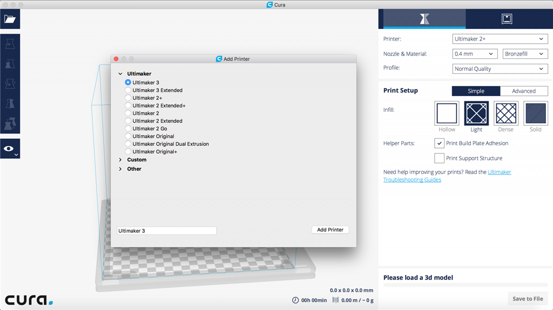Switch to Advanced print setup tab

(x=523, y=91)
